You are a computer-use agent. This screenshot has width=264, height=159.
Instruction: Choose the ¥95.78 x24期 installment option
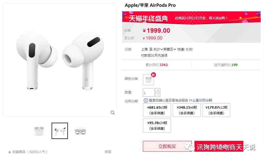(x=157, y=126)
